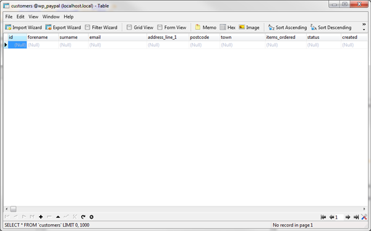Open the Memo viewer

click(x=206, y=27)
